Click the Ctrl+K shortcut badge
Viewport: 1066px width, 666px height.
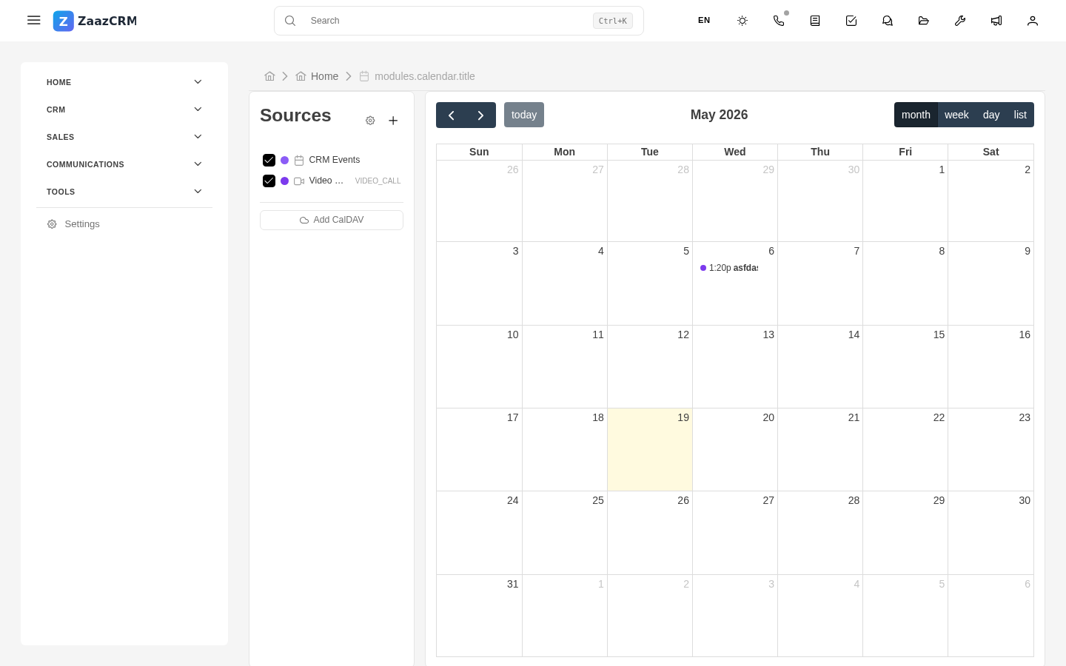point(613,21)
